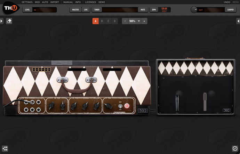240x154 pixels.
Task: Select the right microphone in the cabinet
Action: [204, 102]
